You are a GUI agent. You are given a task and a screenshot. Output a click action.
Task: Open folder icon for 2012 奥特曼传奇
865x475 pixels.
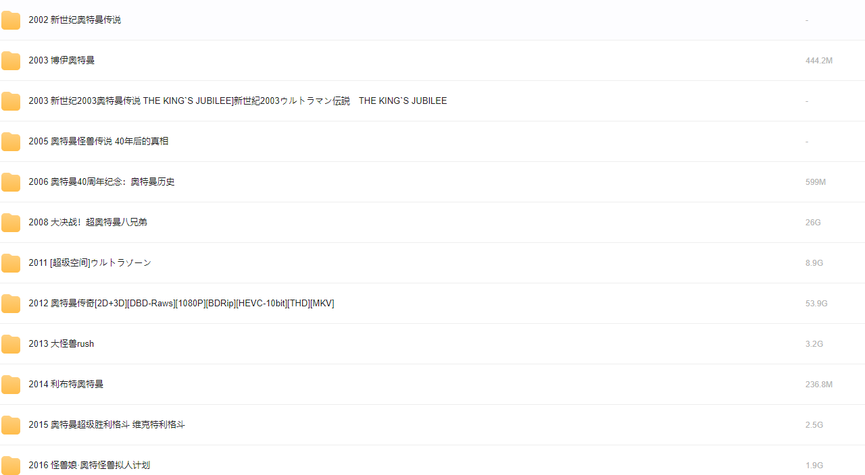click(11, 304)
